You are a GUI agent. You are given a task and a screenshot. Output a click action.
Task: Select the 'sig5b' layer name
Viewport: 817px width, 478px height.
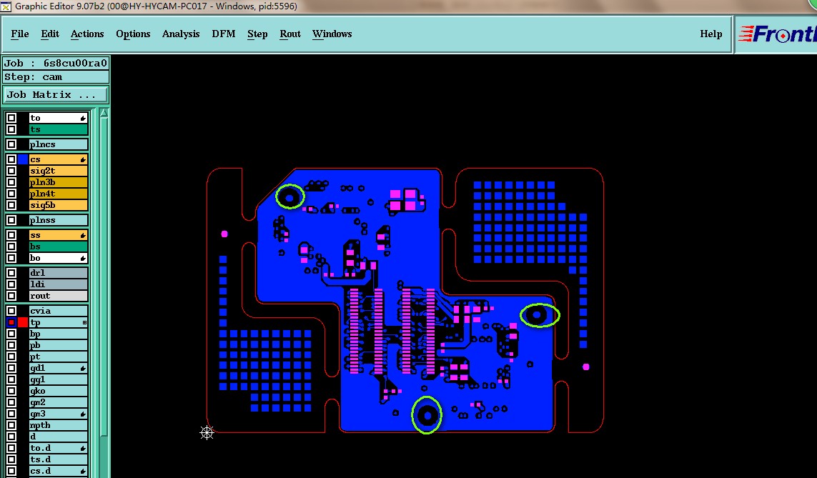tap(58, 205)
